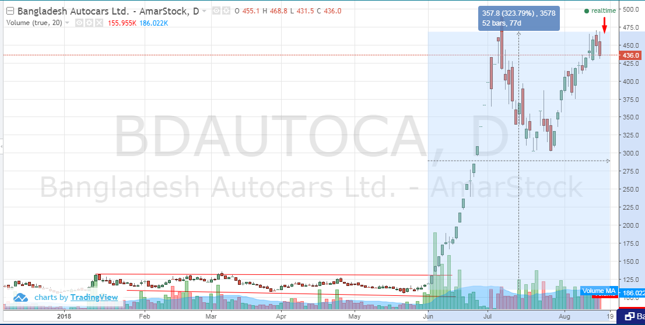Click the Mar label on time axis

coord(211,316)
